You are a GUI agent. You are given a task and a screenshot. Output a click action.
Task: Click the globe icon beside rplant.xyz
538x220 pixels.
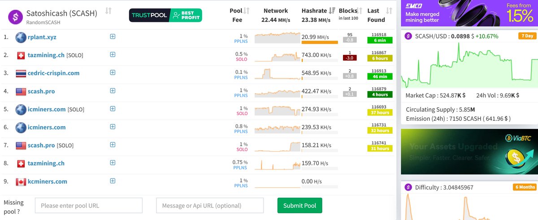tap(21, 37)
